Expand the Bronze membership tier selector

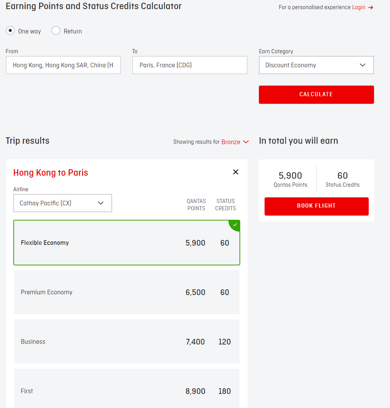231,142
